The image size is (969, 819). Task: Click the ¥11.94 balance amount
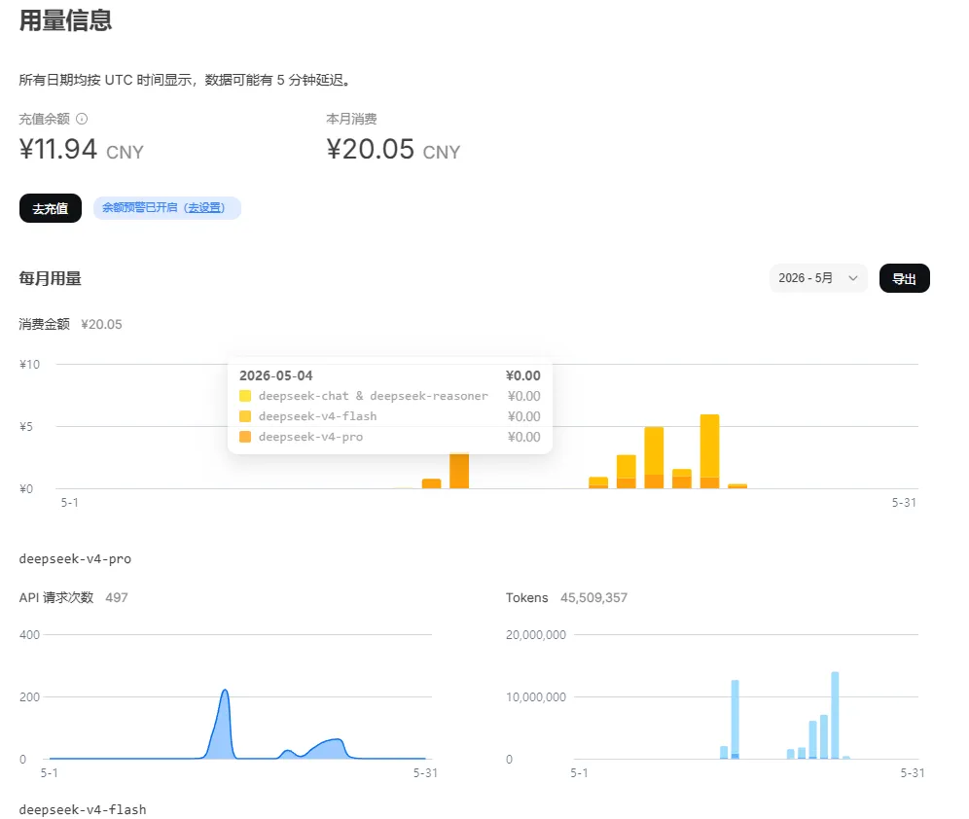58,150
